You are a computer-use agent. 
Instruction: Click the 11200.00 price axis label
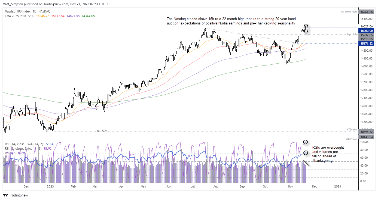[367, 122]
